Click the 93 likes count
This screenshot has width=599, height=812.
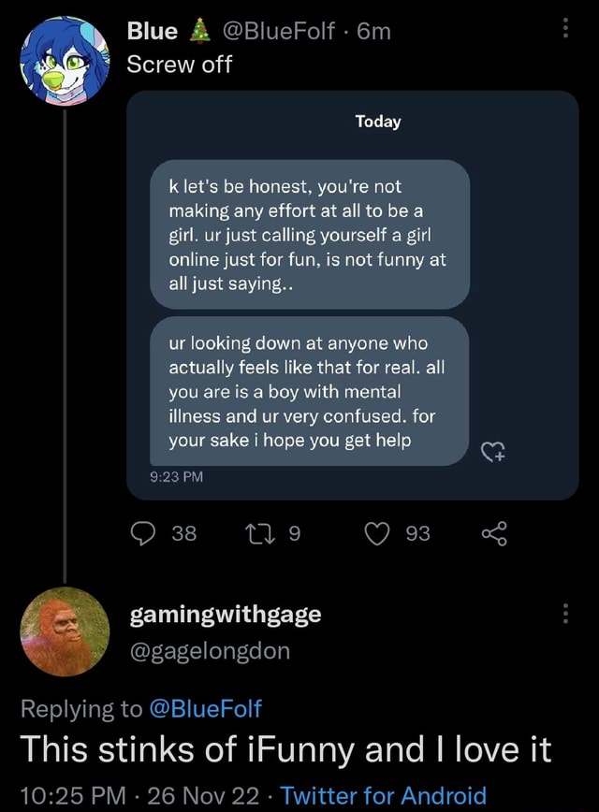[417, 533]
